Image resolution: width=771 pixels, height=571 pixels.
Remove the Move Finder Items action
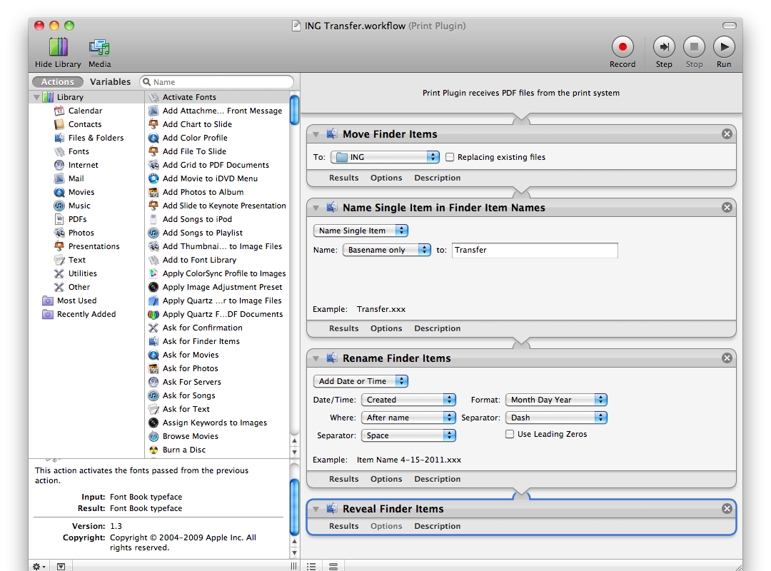click(727, 134)
